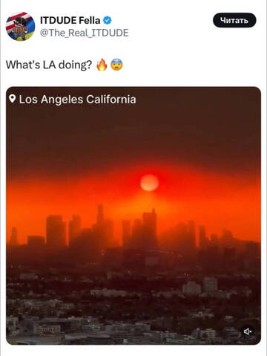Click the low-rise buildings at bottom-left of video
This screenshot has width=267, height=356.
tap(37, 329)
